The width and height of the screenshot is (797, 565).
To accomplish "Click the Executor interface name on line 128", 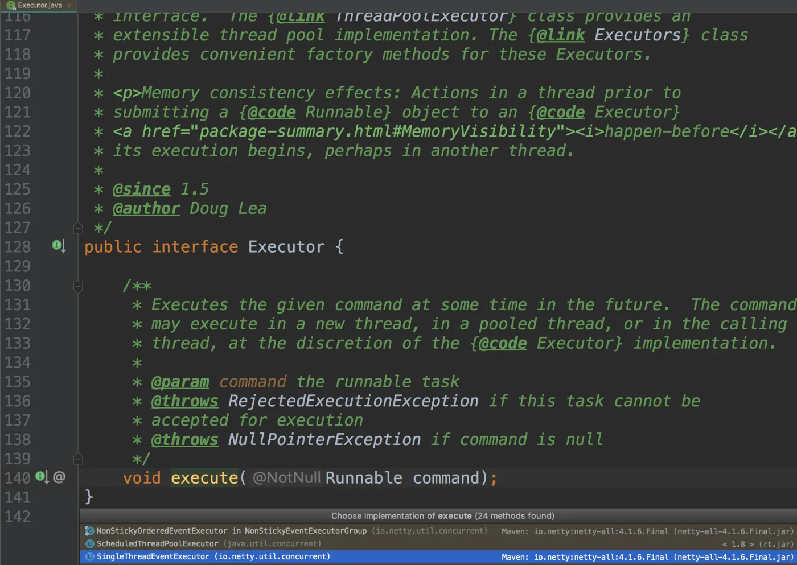I will 286,246.
